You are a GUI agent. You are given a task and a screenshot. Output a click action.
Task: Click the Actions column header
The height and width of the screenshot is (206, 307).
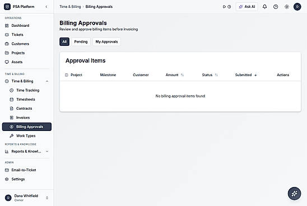pos(283,75)
